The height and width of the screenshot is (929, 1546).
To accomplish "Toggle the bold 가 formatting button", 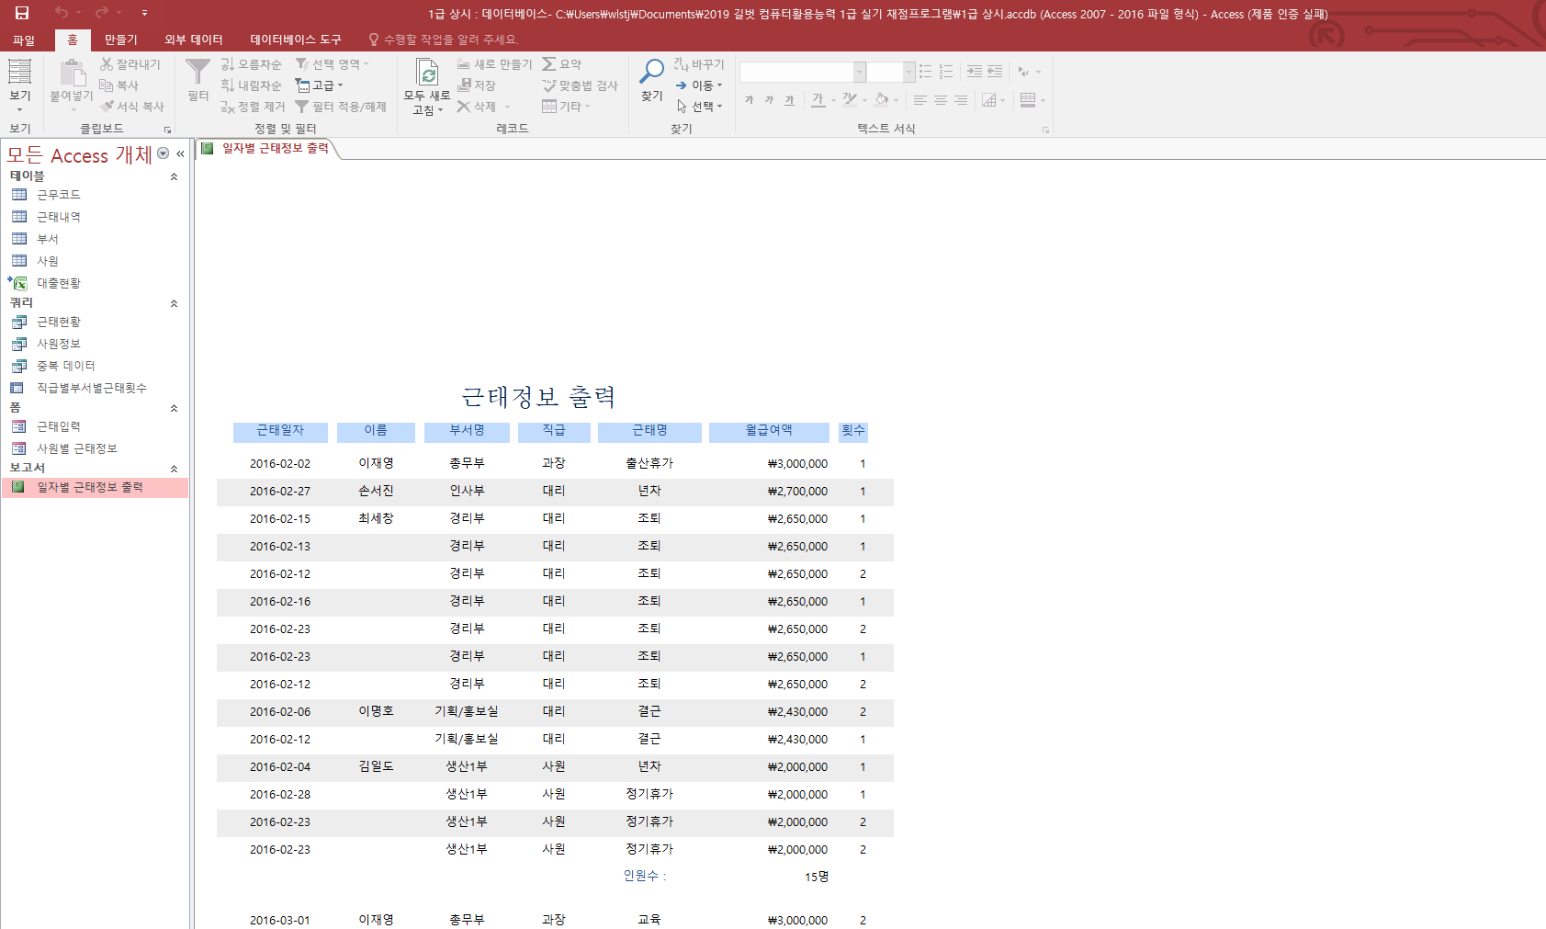I will point(749,99).
